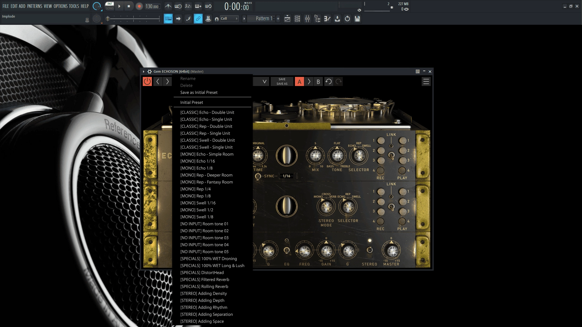The image size is (582, 327).
Task: Select the A comparison slot
Action: tap(299, 81)
